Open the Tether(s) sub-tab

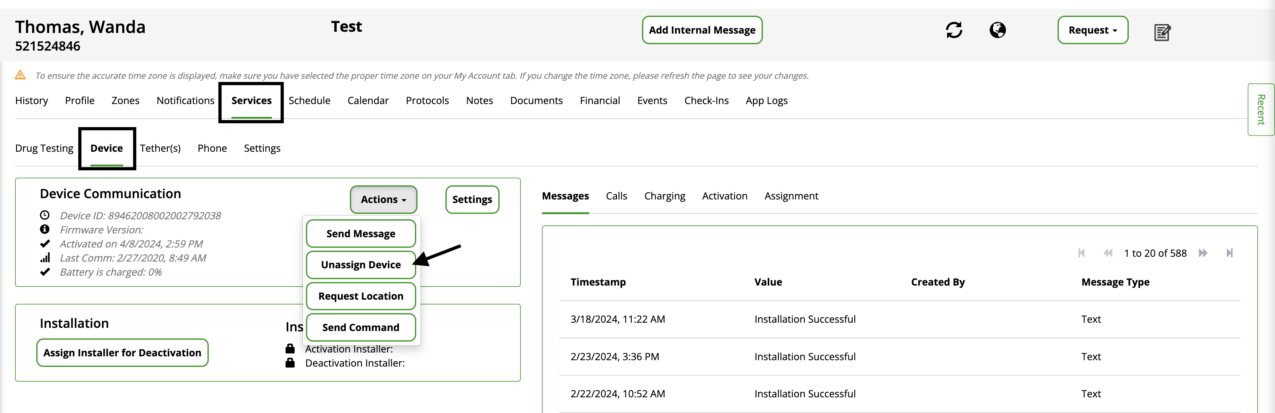pos(160,148)
